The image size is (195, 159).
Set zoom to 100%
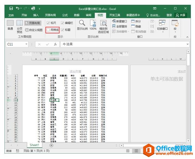tap(93, 25)
